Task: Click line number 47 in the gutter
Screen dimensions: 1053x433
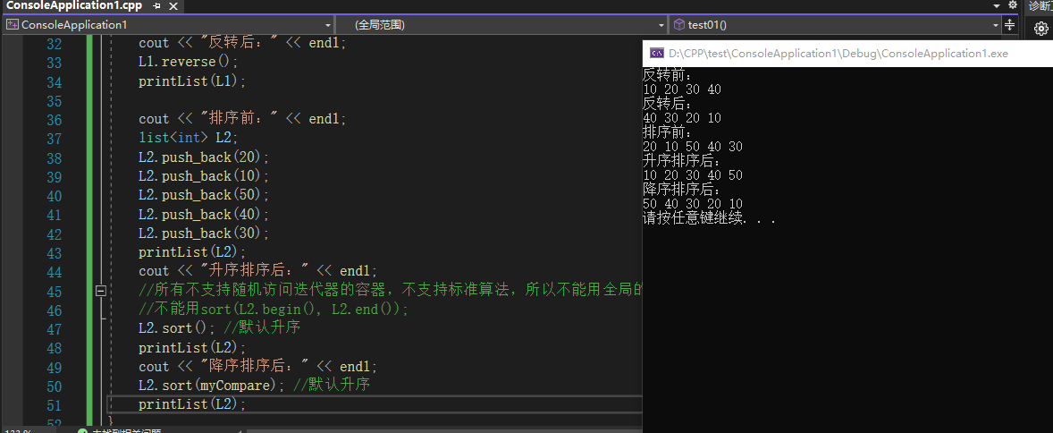Action: tap(54, 329)
